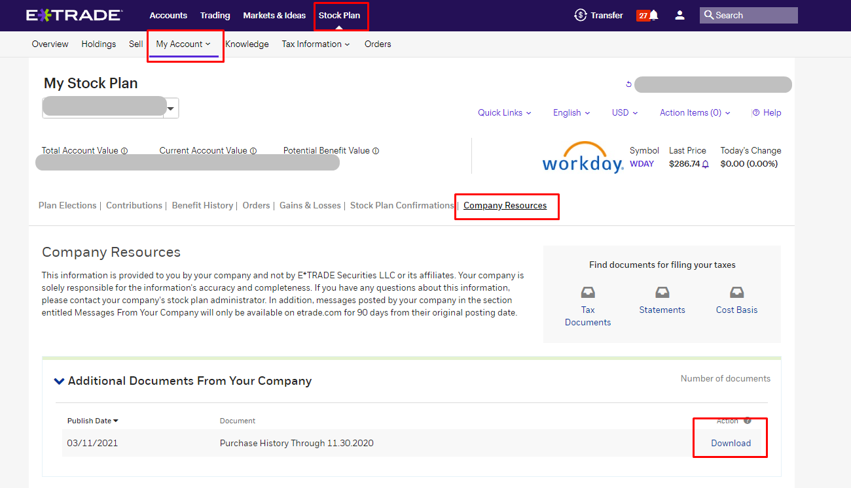Screen dimensions: 851x488
Task: Open the Cost Basis inbox icon
Action: pyautogui.click(x=737, y=292)
